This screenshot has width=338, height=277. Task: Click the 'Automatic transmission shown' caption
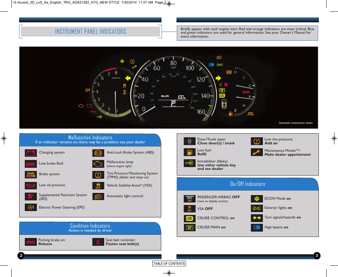(295, 123)
